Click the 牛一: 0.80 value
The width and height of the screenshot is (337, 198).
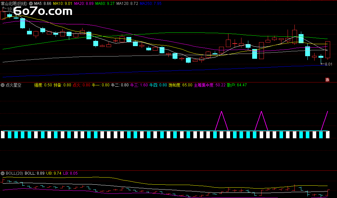(101, 85)
